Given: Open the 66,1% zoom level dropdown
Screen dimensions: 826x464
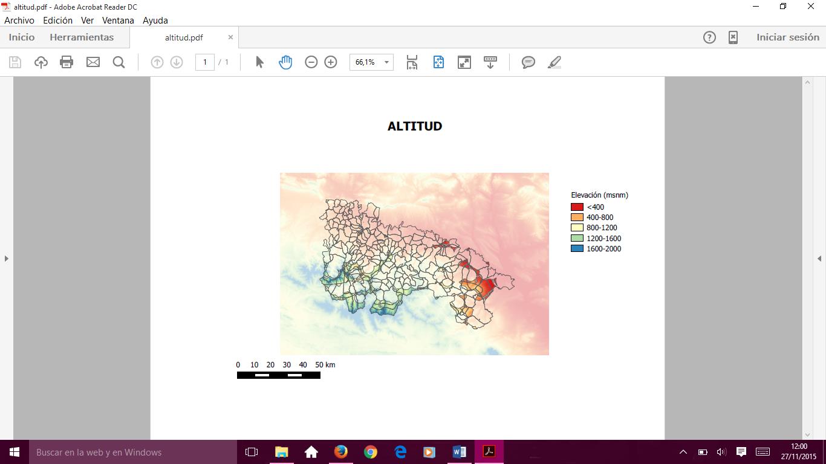Looking at the screenshot, I should point(386,62).
